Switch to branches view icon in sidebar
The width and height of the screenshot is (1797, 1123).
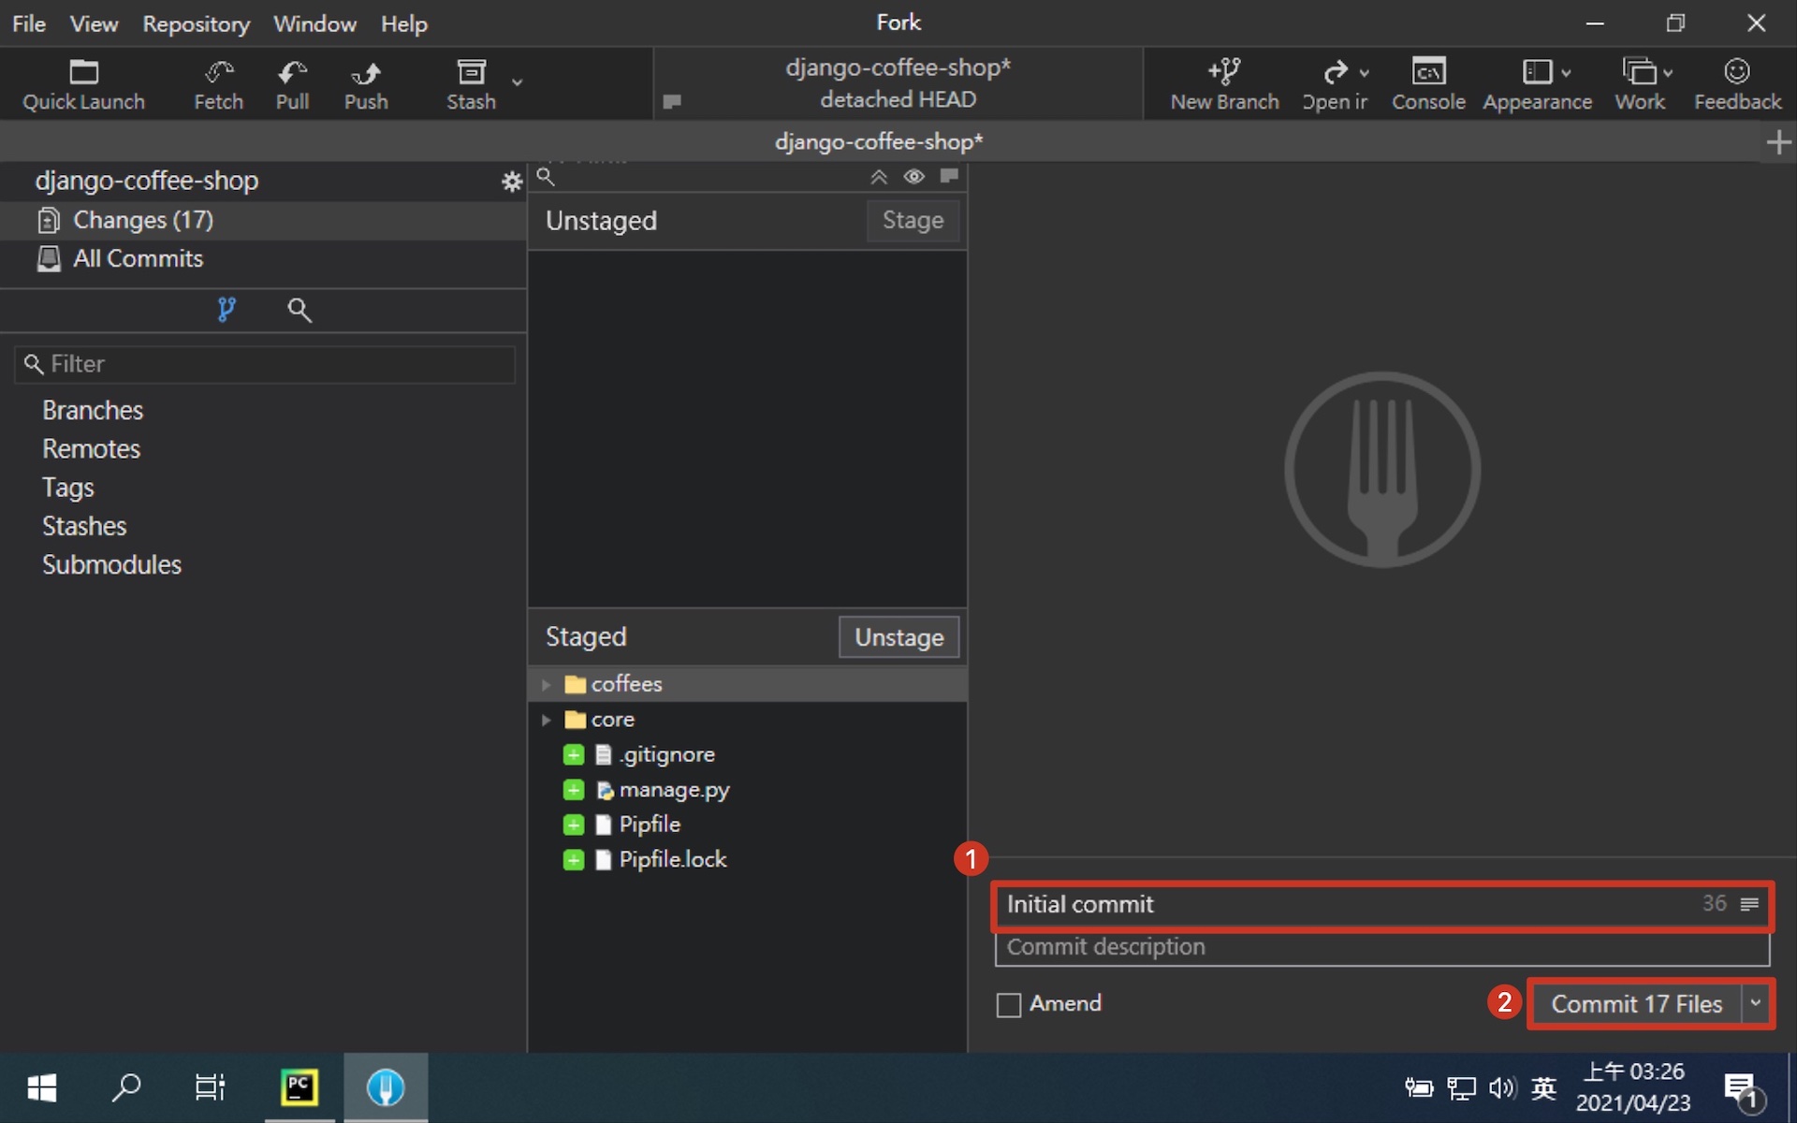click(x=226, y=310)
